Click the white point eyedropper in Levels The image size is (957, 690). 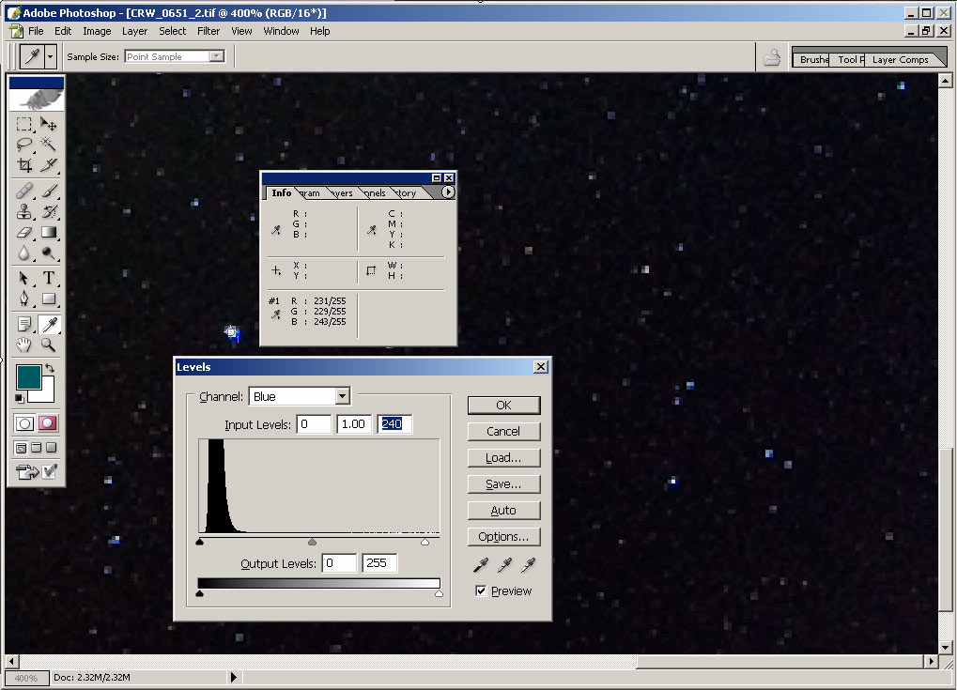click(529, 565)
